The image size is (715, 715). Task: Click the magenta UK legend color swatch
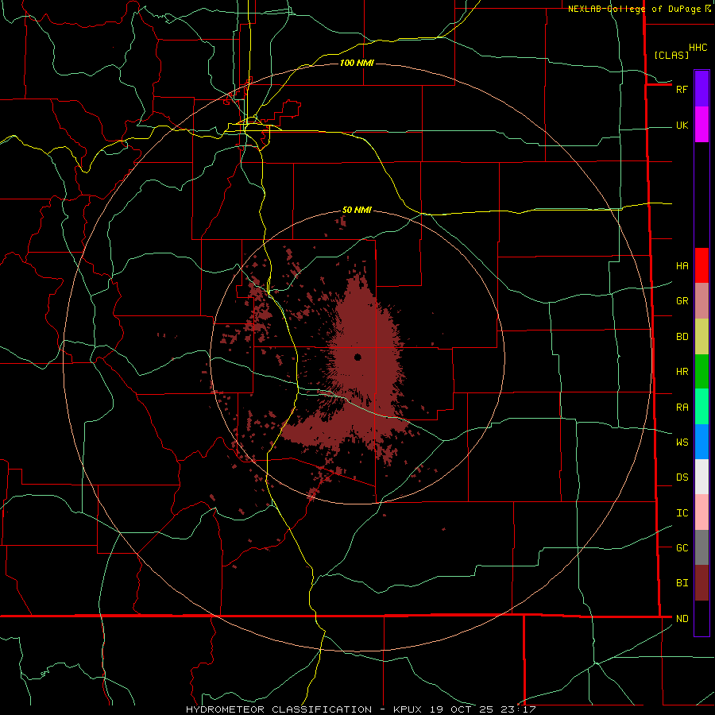click(701, 125)
